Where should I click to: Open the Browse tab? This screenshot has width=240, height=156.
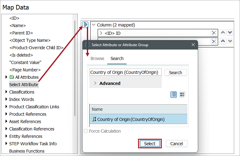97,58
